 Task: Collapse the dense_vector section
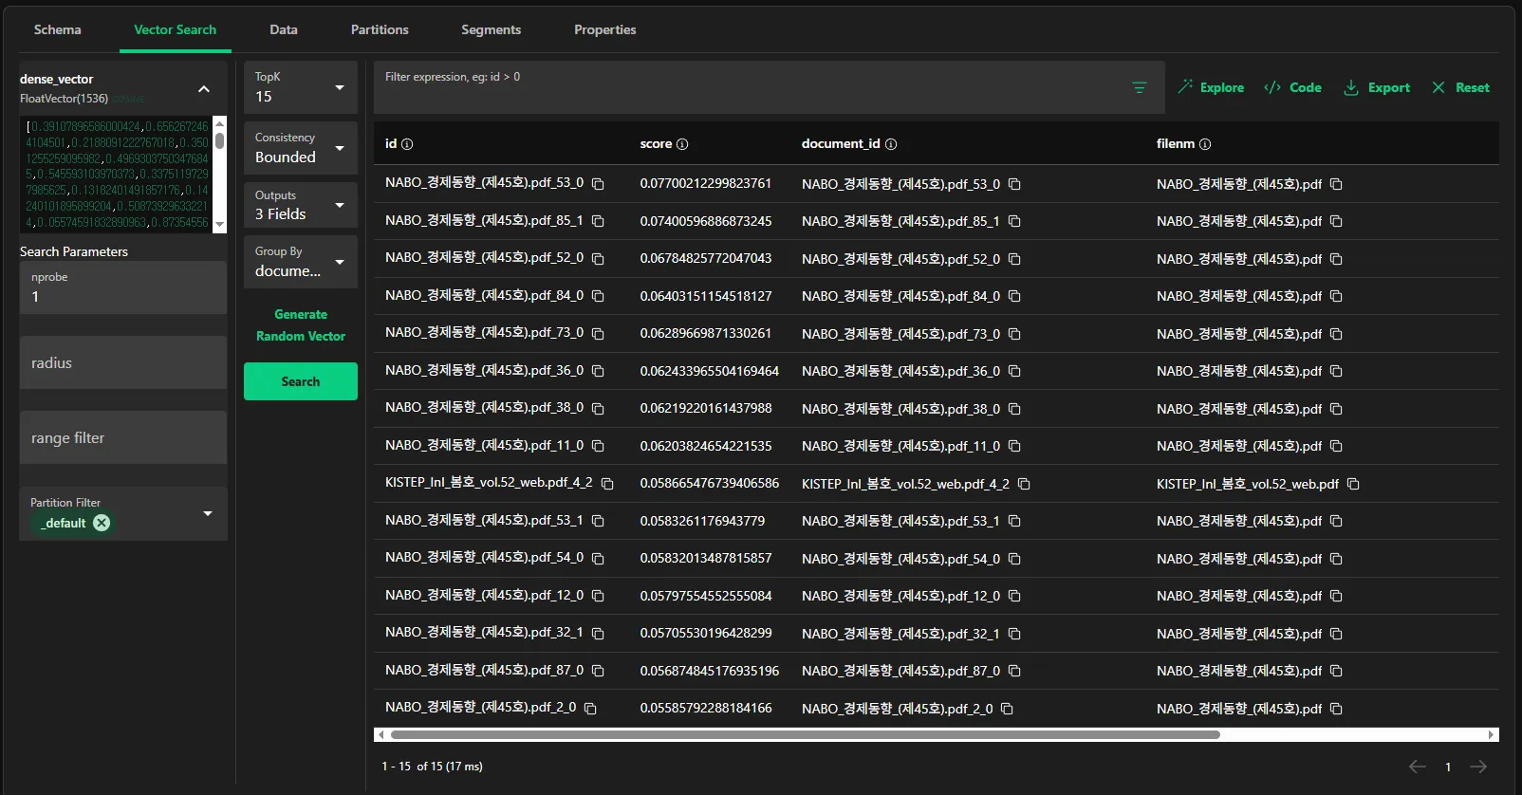point(203,88)
